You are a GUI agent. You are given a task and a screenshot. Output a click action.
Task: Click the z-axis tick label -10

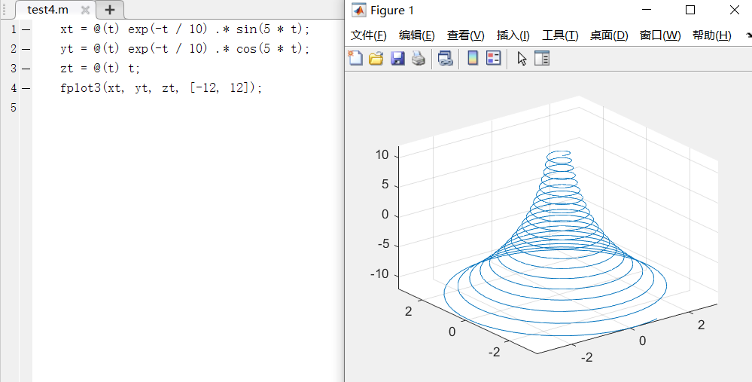point(379,274)
